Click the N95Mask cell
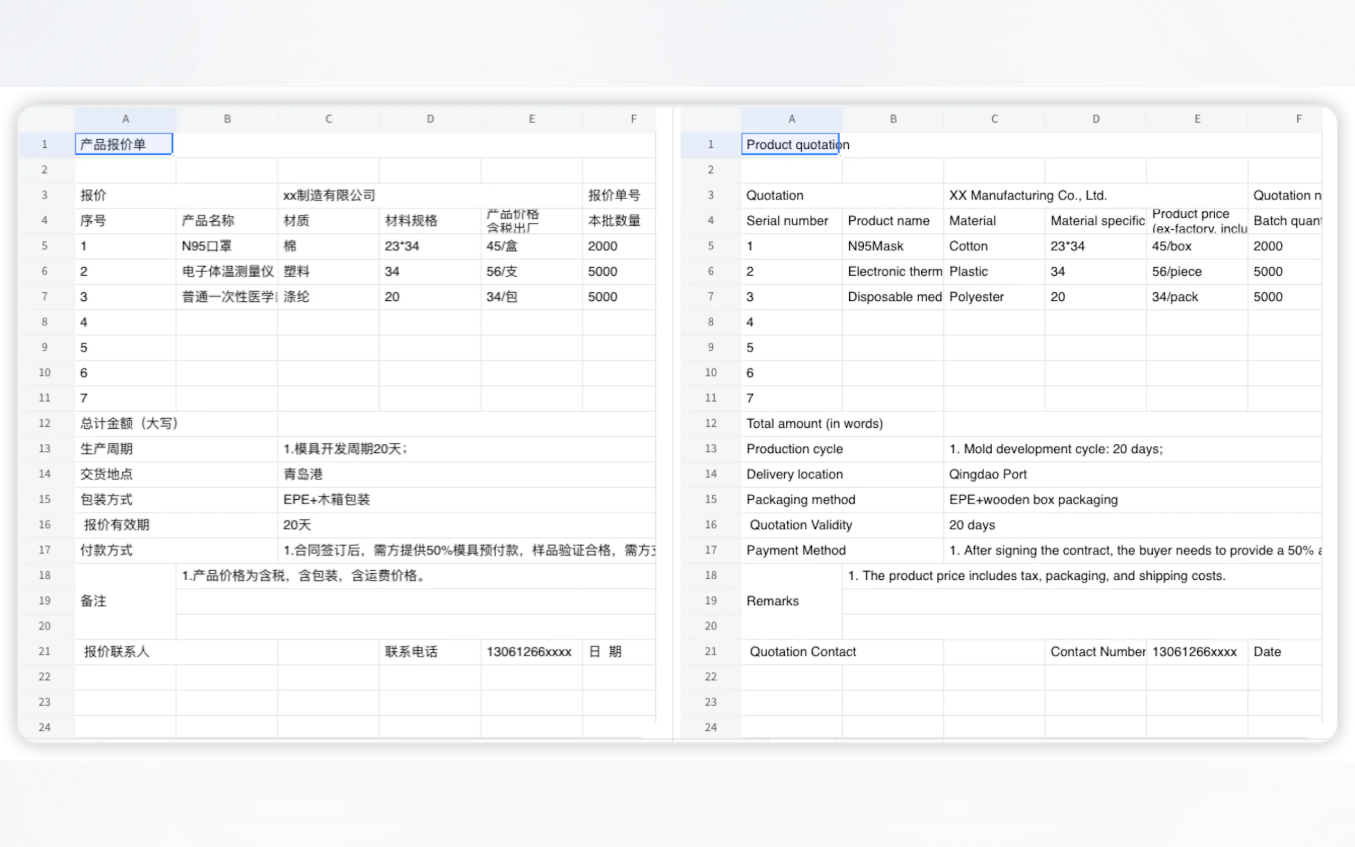 [x=892, y=246]
